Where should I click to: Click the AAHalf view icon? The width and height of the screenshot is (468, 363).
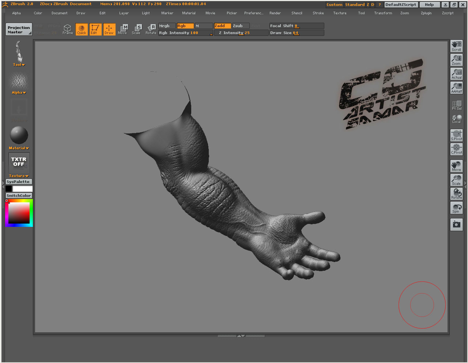click(456, 87)
